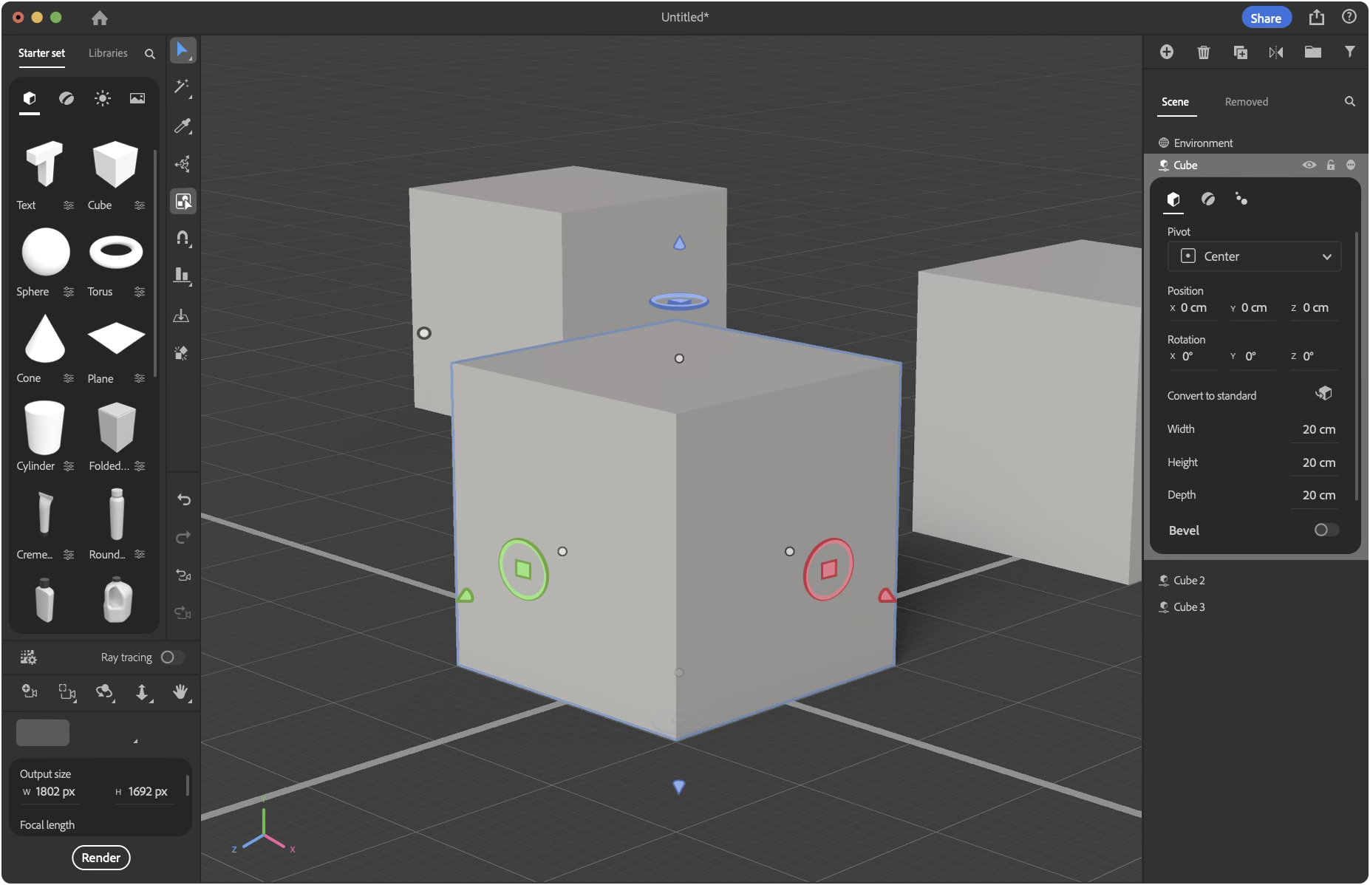Image resolution: width=1370 pixels, height=885 pixels.
Task: Hide the Cube layer with eye icon
Action: (x=1309, y=165)
